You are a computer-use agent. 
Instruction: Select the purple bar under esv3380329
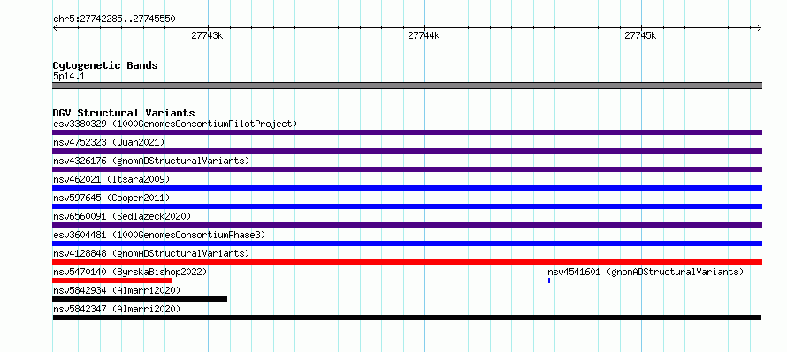pyautogui.click(x=407, y=132)
